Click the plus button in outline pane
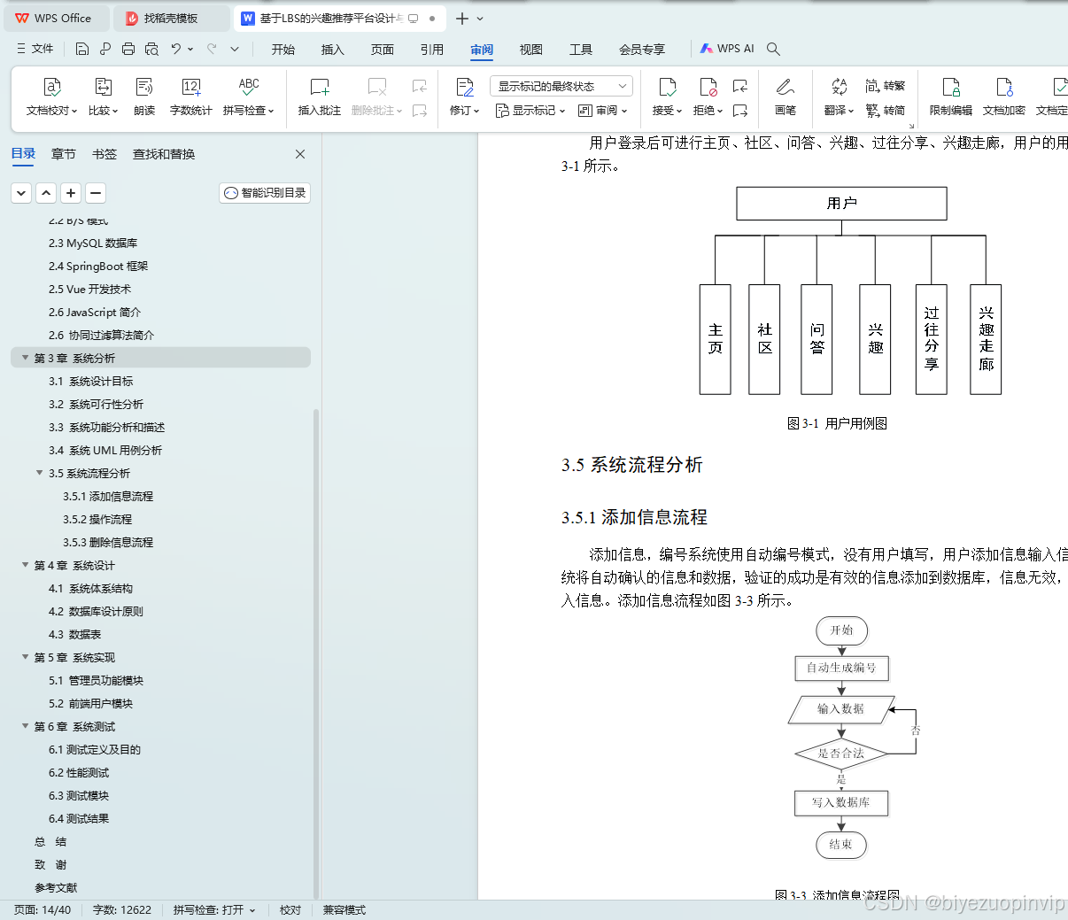This screenshot has width=1068, height=920. click(71, 192)
